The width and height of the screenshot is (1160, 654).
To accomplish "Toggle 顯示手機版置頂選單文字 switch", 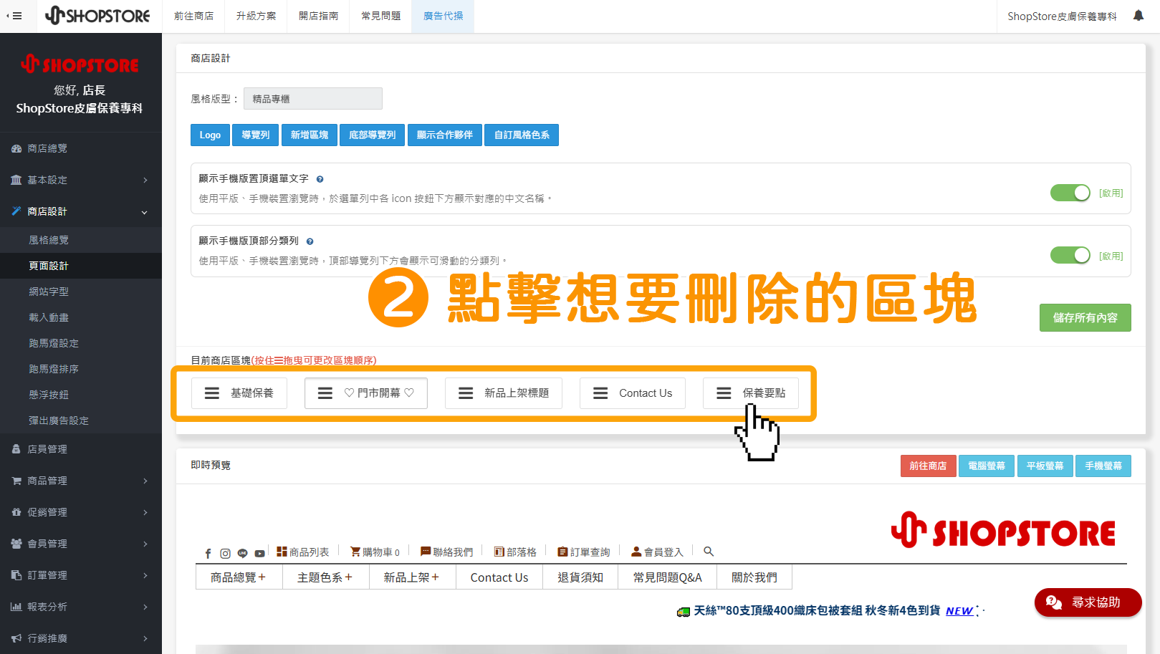I will [1070, 193].
